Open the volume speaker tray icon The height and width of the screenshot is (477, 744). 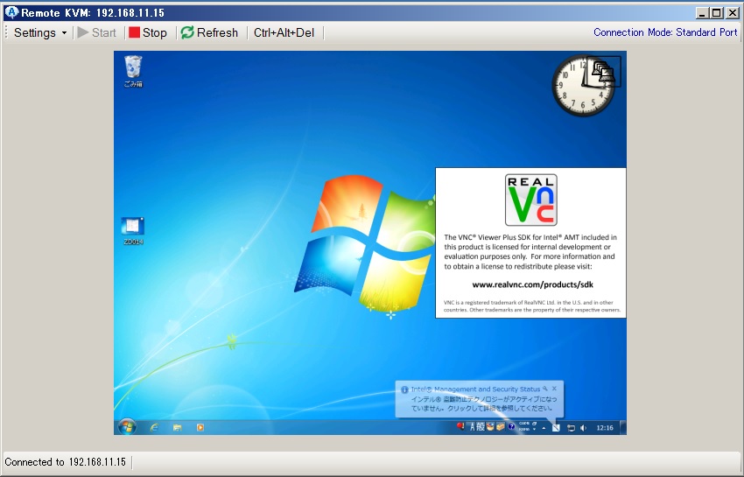point(584,428)
